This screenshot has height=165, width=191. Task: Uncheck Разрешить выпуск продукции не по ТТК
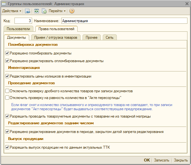[x=7, y=147]
